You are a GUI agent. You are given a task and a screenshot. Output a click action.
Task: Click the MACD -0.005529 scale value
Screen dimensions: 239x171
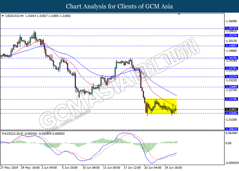232,163
